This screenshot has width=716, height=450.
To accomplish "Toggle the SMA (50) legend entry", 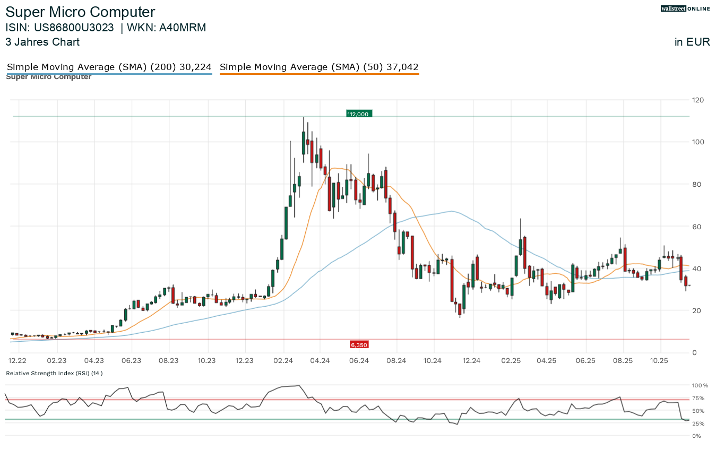I will (319, 67).
